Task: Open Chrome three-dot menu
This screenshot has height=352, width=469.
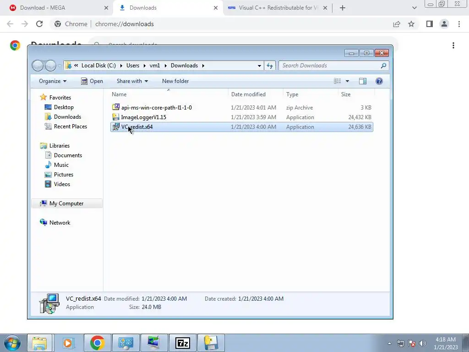Action: [x=459, y=24]
